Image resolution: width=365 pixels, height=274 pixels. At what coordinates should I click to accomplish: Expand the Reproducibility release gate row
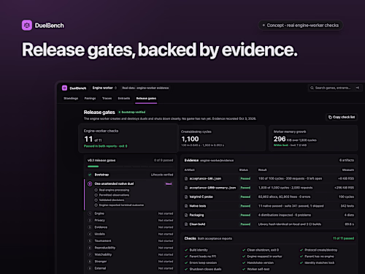click(131, 248)
